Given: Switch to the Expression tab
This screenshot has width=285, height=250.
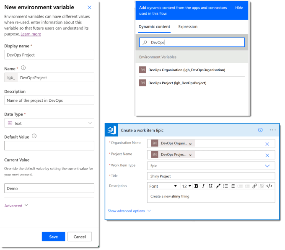Looking at the screenshot, I should [188, 27].
